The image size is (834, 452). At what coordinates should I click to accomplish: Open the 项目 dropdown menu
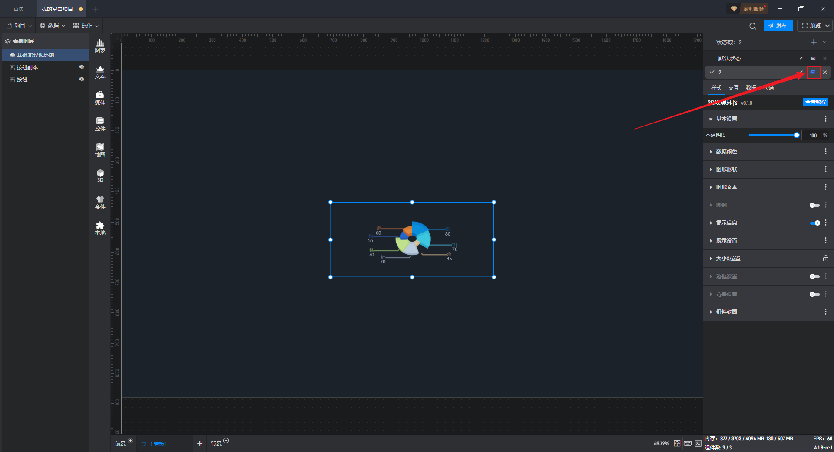(20, 26)
